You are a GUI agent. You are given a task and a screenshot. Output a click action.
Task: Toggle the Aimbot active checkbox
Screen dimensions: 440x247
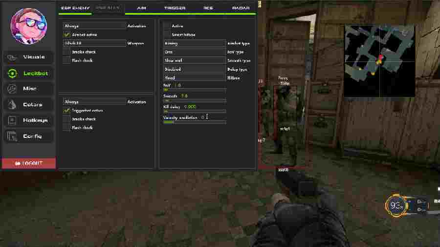[x=66, y=35]
